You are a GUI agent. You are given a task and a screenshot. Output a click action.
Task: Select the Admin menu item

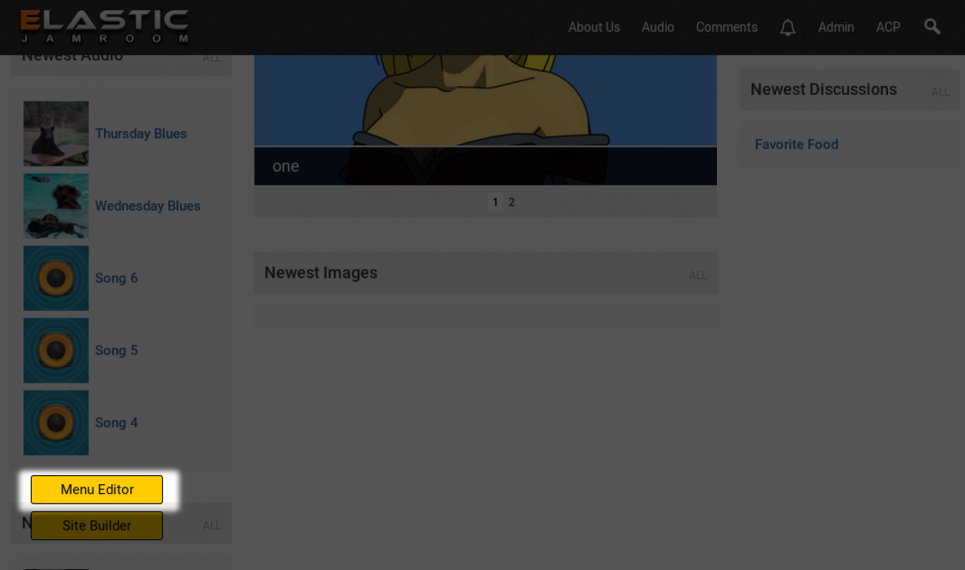836,27
